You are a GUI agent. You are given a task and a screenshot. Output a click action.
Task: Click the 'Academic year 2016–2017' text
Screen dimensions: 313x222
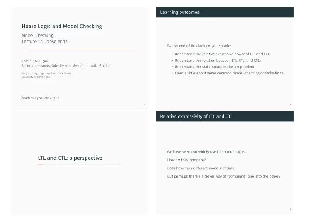(x=40, y=98)
